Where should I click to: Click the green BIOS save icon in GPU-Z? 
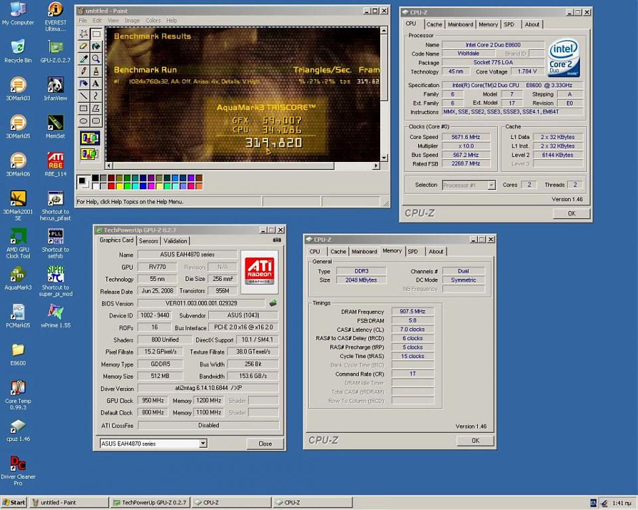tap(273, 303)
